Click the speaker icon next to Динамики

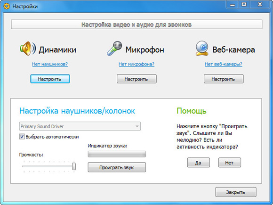[28, 49]
